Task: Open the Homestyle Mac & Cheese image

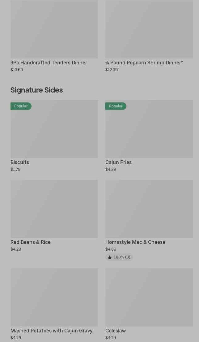Action: (x=149, y=209)
